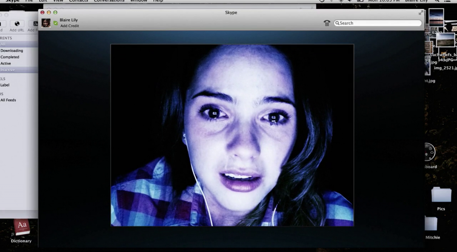Select the All row in torrent sidebar

[19, 44]
